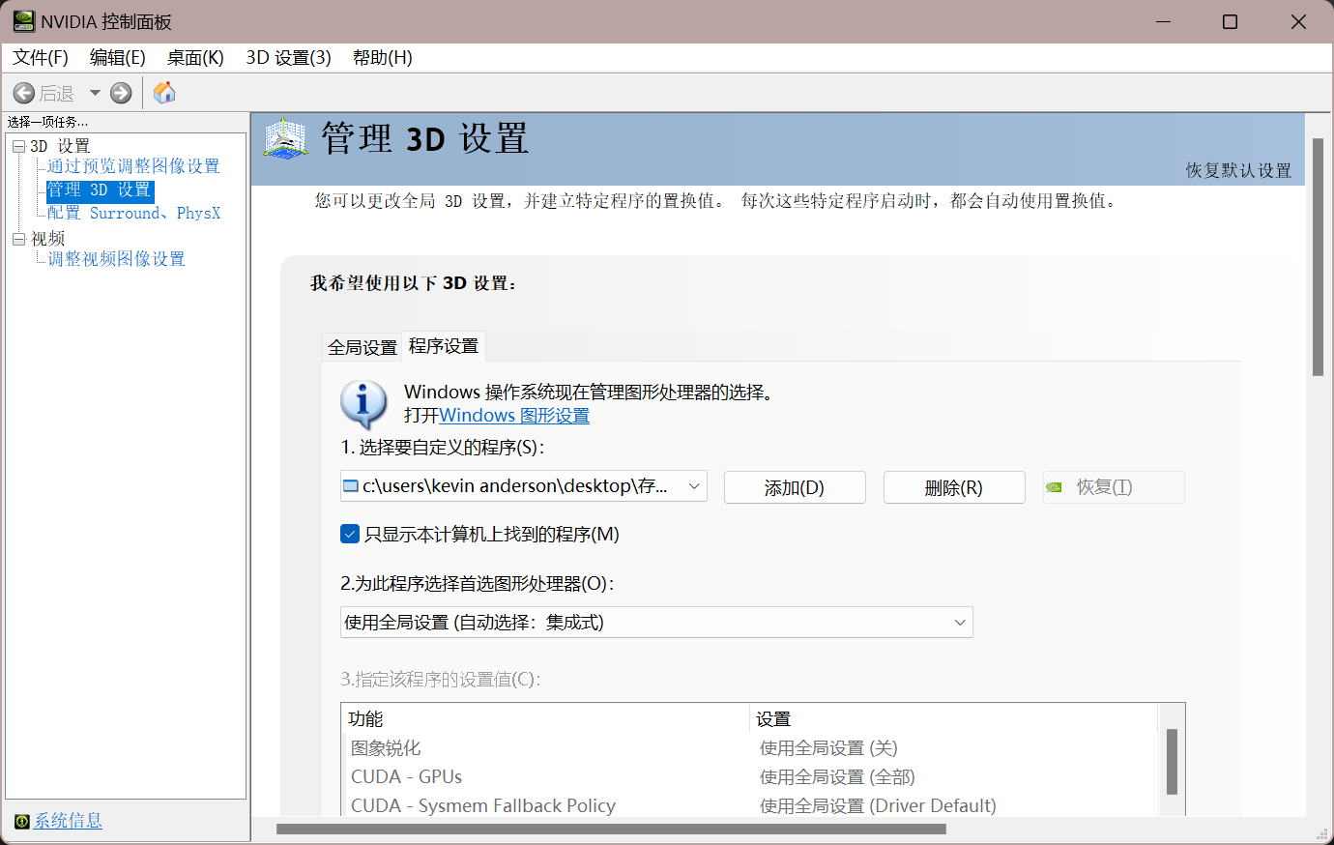Image resolution: width=1334 pixels, height=845 pixels.
Task: Collapse the 3D 设置 tree node
Action: pyautogui.click(x=18, y=146)
